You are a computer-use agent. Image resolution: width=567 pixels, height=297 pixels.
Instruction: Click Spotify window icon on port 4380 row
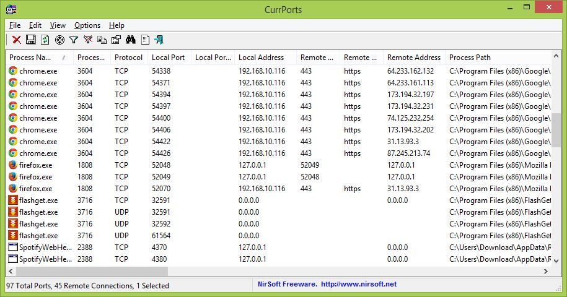click(13, 259)
